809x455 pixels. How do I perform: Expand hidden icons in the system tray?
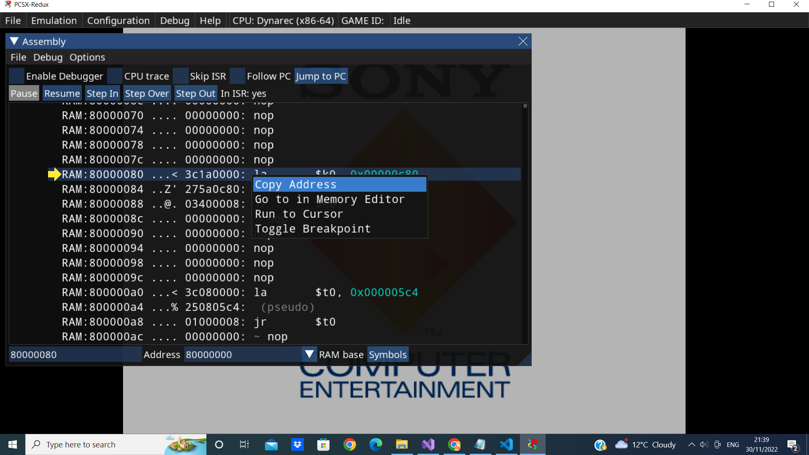(691, 444)
